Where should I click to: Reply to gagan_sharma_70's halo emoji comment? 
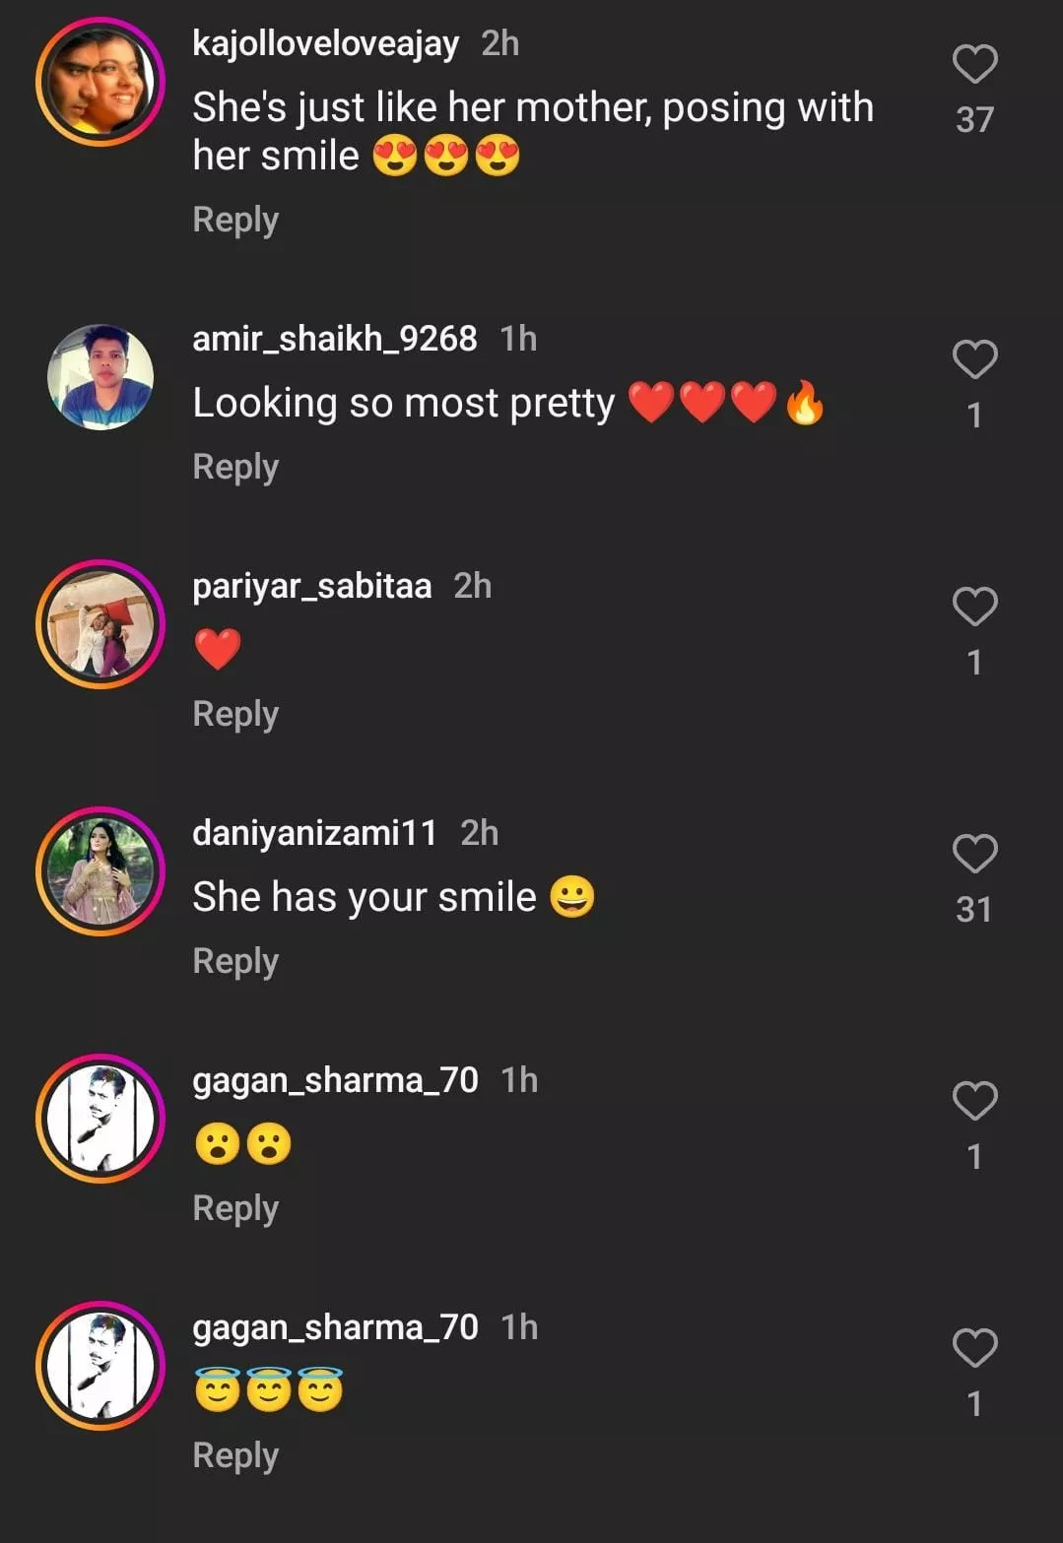coord(235,1455)
